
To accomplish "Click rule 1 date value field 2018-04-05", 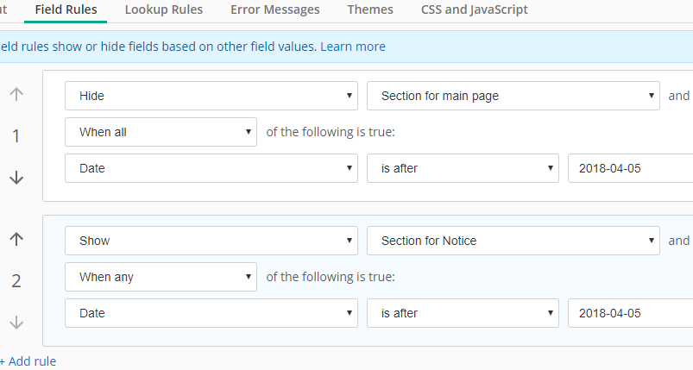I will pos(630,168).
